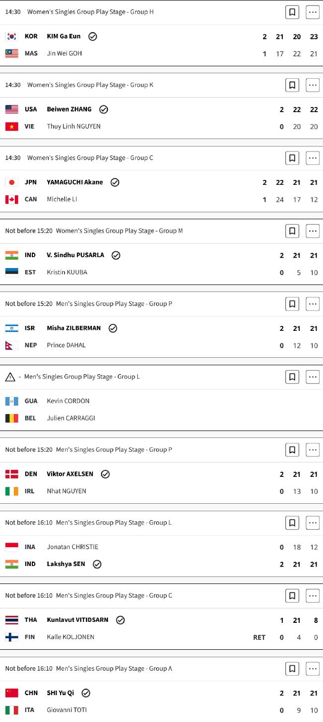The width and height of the screenshot is (323, 722).
Task: Open more options for Axelsen vs Nguyen match
Action: (313, 450)
